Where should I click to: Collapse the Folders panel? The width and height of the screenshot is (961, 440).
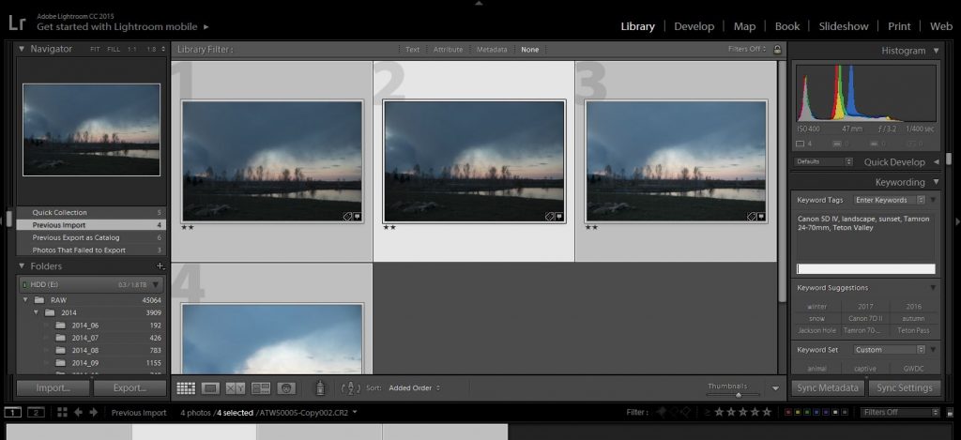pos(22,266)
